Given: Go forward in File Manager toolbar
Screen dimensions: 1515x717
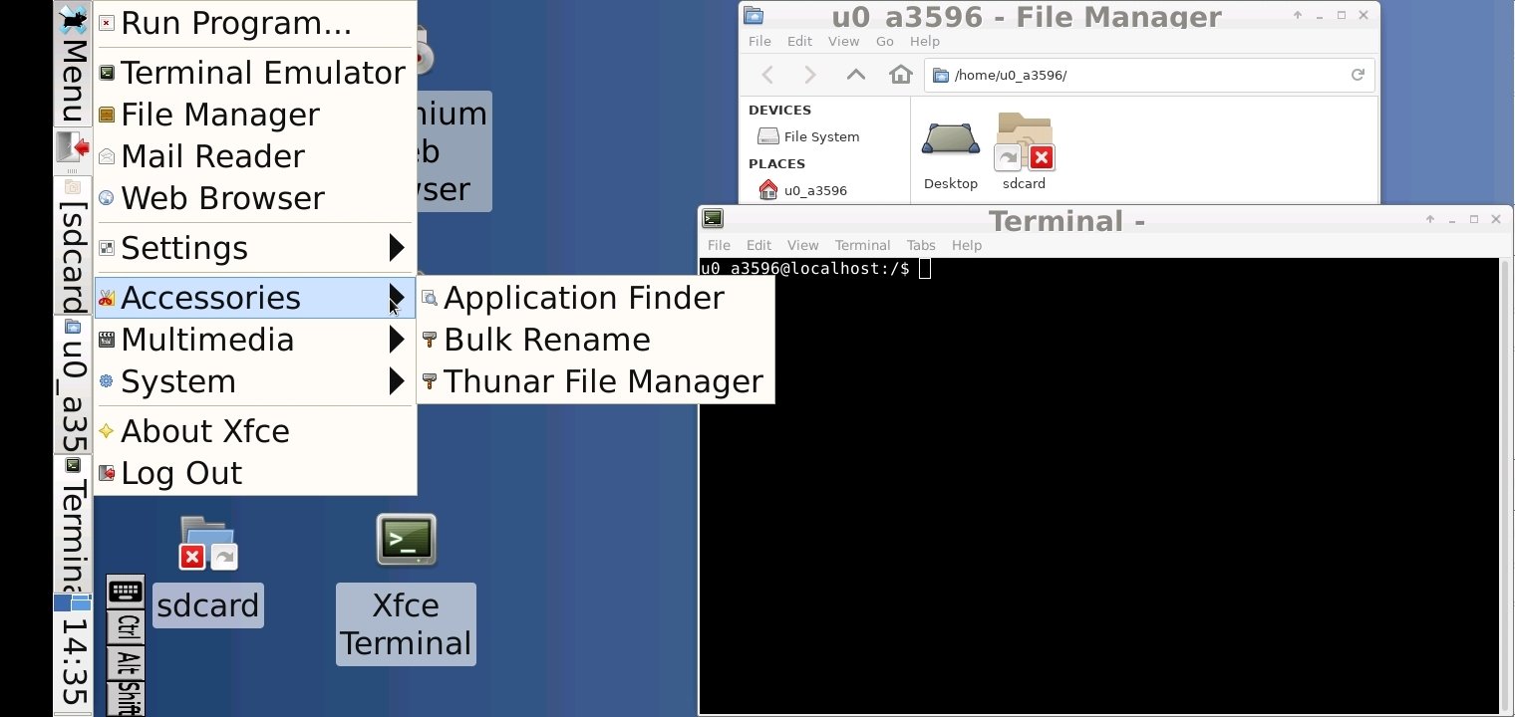Looking at the screenshot, I should coord(810,75).
